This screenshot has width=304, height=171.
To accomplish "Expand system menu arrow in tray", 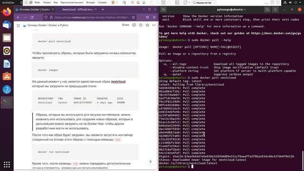I will 301,2.
